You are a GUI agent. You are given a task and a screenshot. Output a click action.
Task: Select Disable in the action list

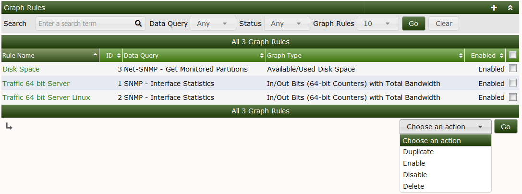[415, 175]
